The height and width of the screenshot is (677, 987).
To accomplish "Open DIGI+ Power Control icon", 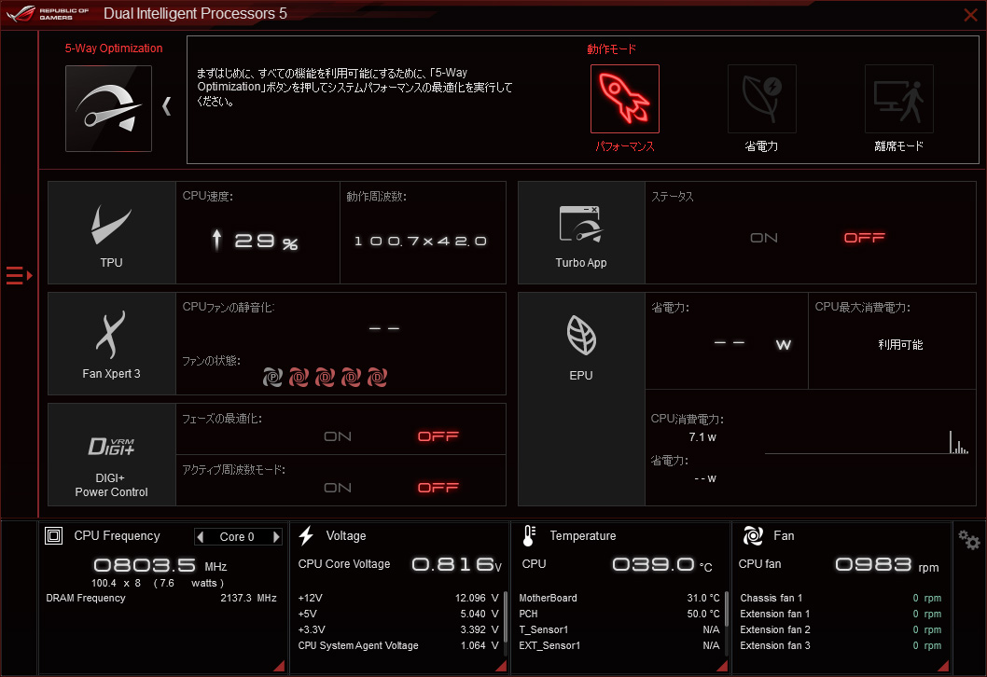I will click(111, 446).
